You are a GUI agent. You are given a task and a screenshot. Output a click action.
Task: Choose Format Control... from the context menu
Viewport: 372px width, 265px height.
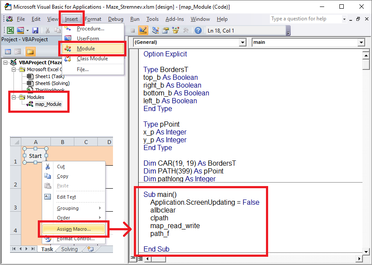[x=74, y=239]
